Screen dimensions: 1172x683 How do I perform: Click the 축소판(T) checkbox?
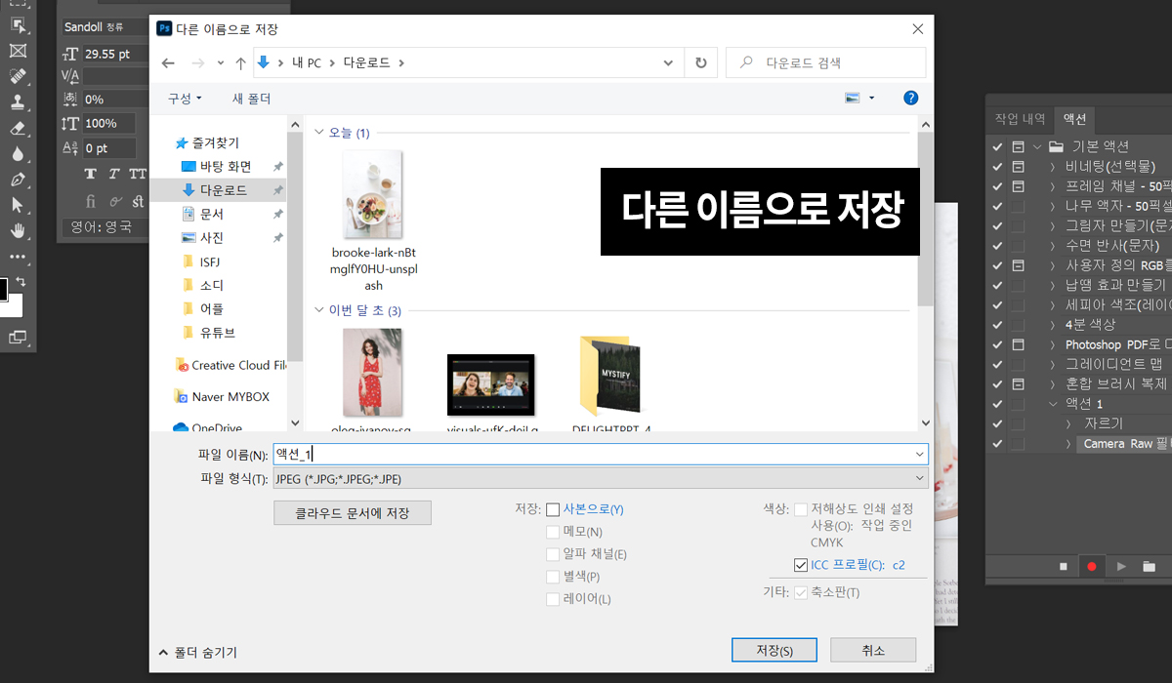[801, 592]
